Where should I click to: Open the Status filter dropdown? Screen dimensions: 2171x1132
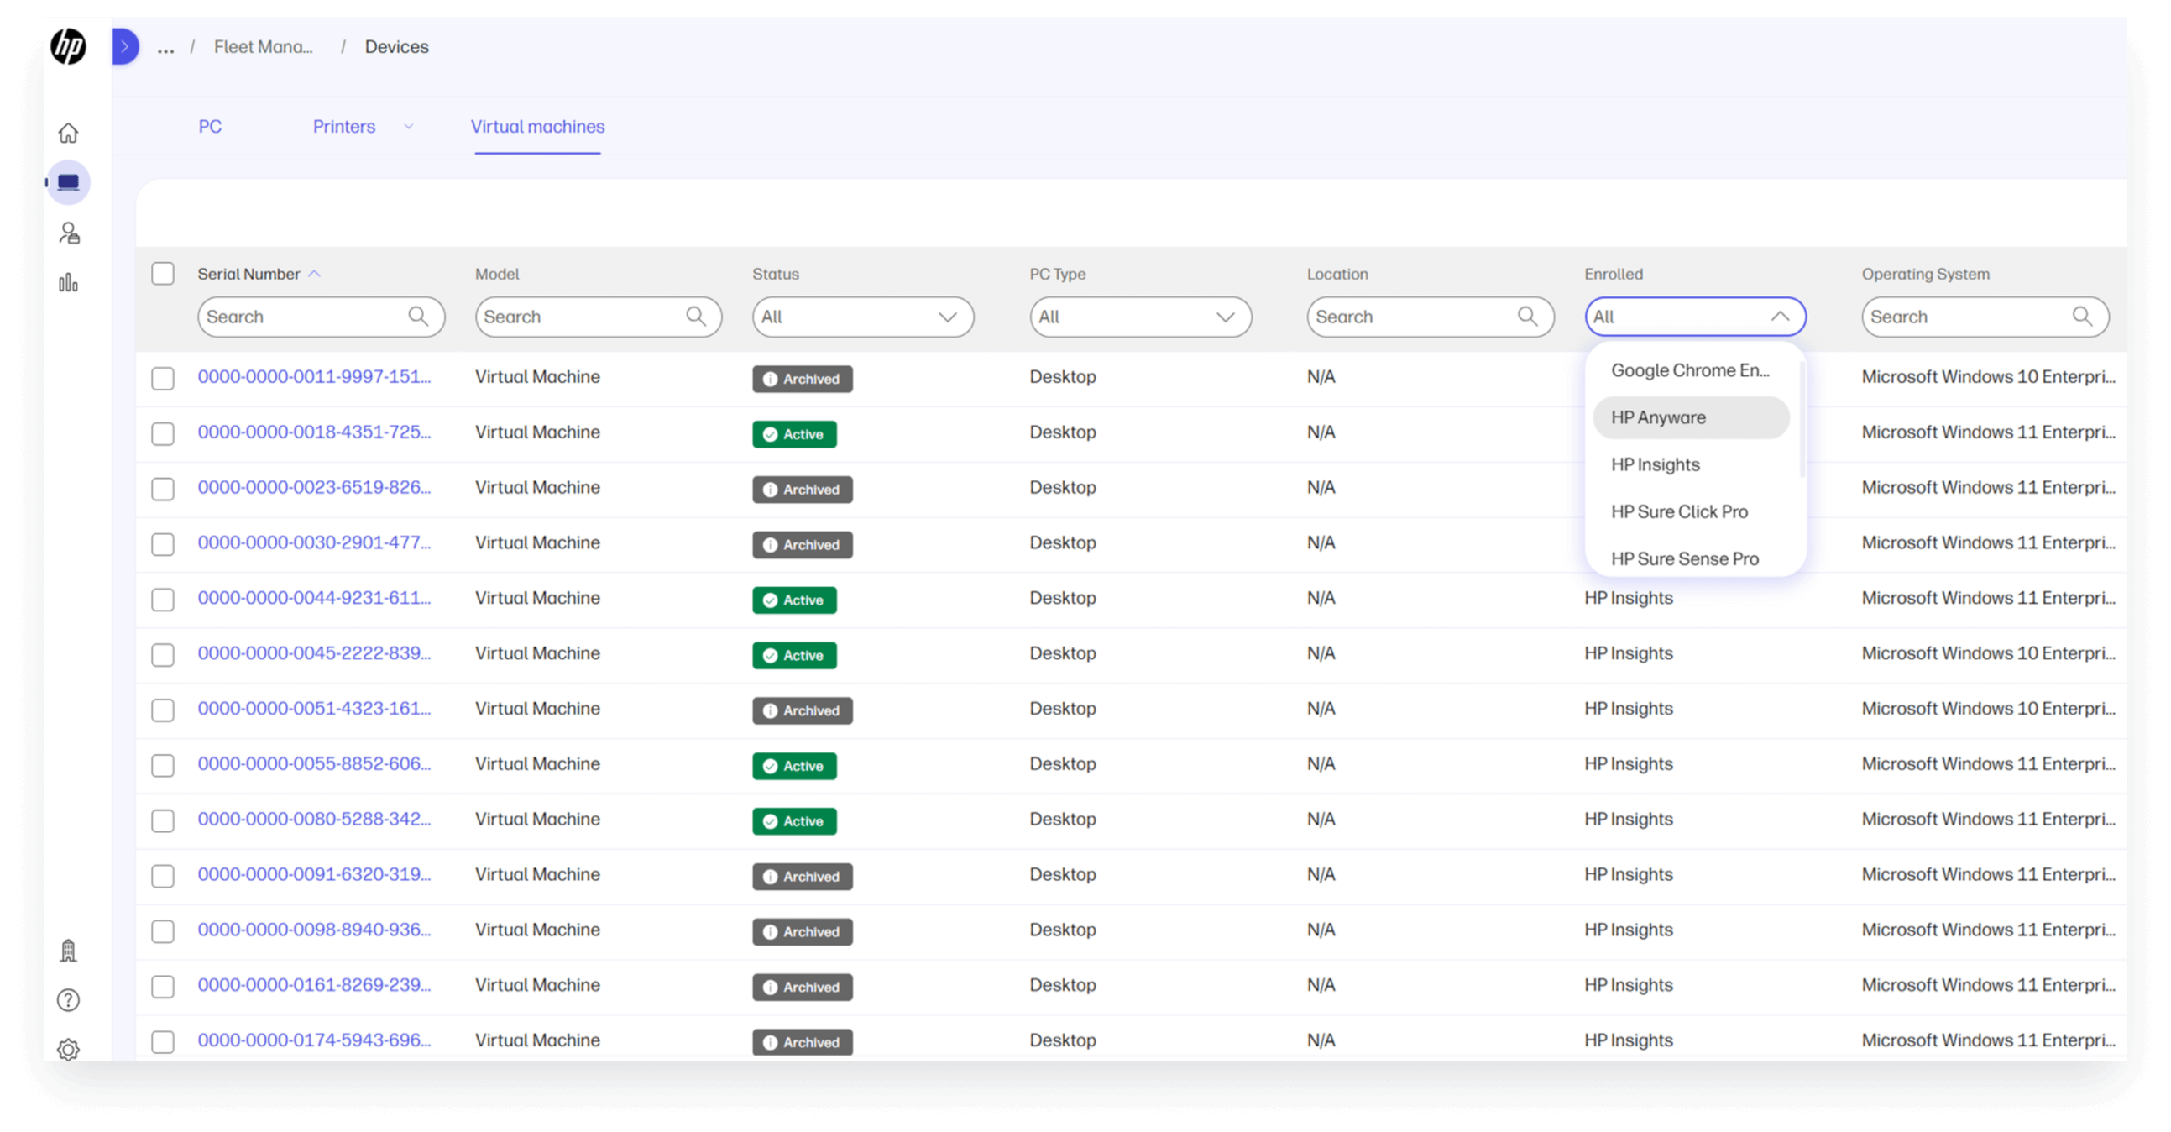pos(862,316)
